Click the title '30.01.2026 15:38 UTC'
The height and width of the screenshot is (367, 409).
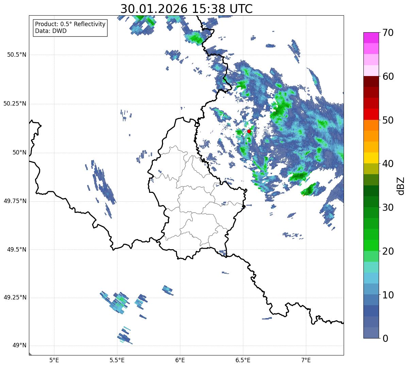pos(186,9)
